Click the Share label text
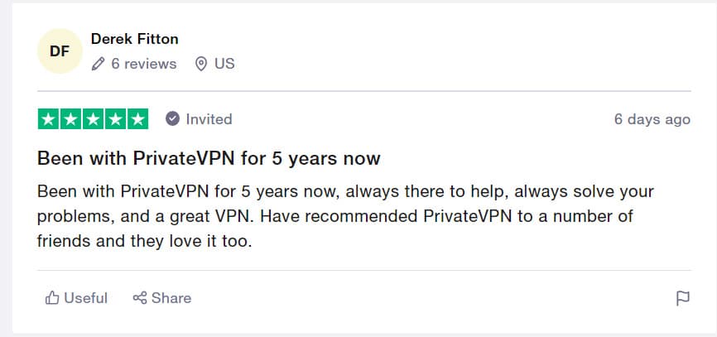Viewport: 717px width, 337px height. click(171, 298)
